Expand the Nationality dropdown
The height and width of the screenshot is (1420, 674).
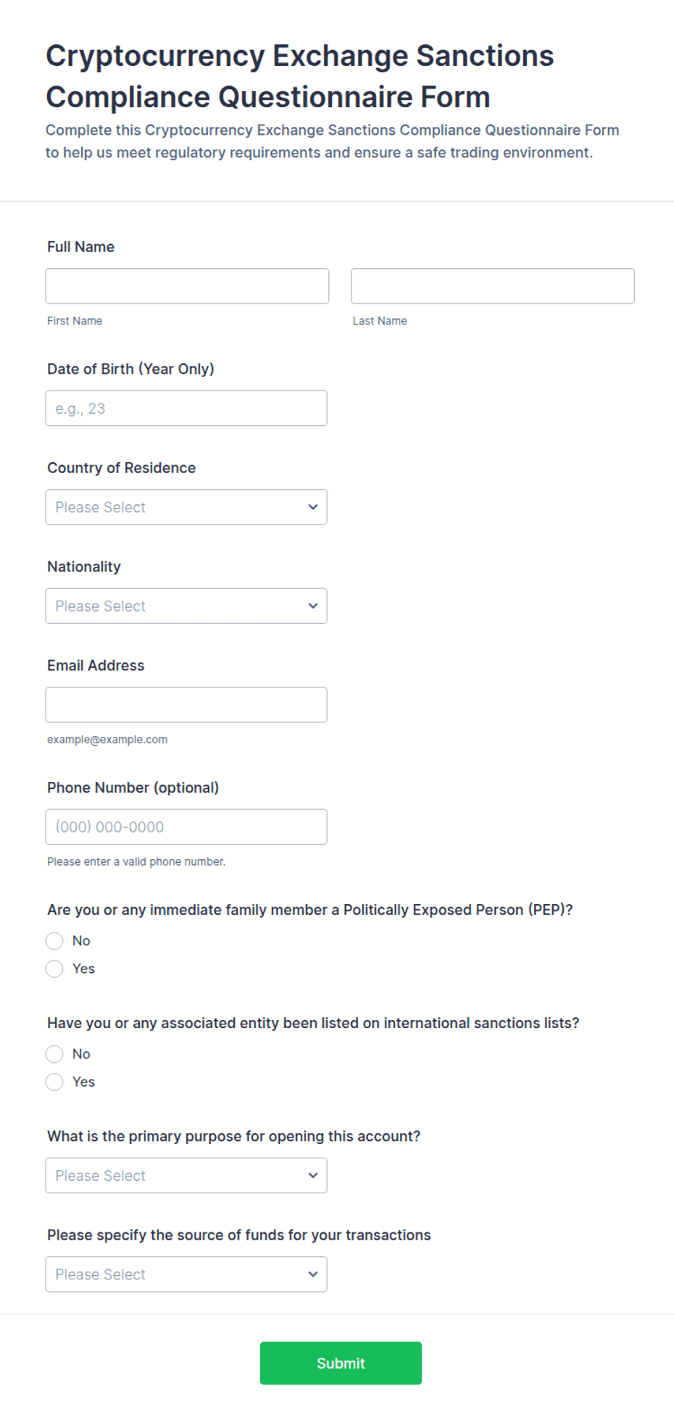186,606
